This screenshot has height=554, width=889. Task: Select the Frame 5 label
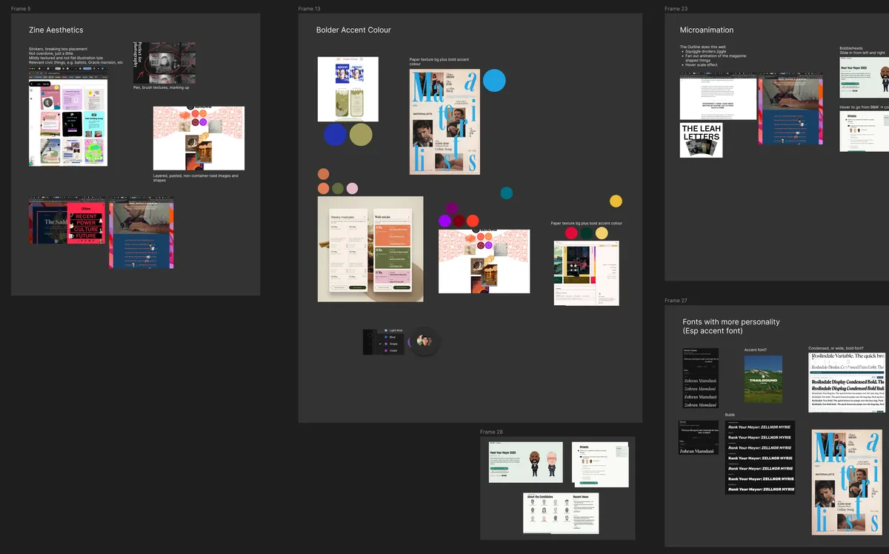pyautogui.click(x=19, y=9)
